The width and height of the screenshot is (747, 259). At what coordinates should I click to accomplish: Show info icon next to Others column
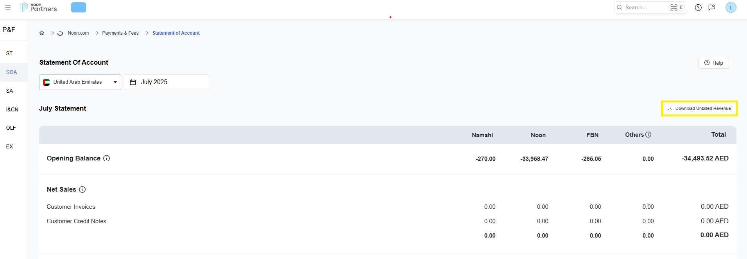click(x=648, y=135)
